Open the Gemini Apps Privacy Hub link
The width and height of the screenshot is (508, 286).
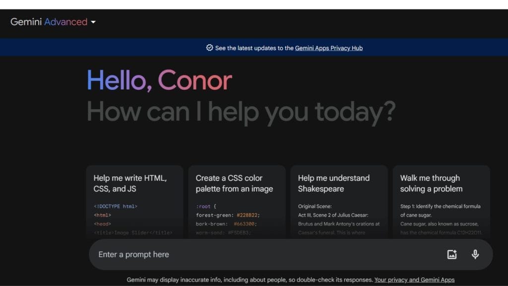coord(328,48)
